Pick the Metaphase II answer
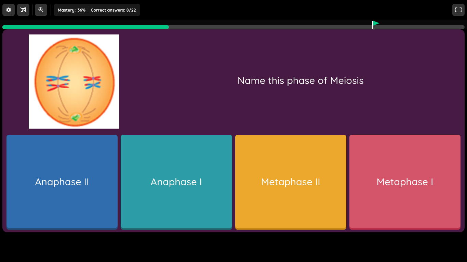 [291, 182]
